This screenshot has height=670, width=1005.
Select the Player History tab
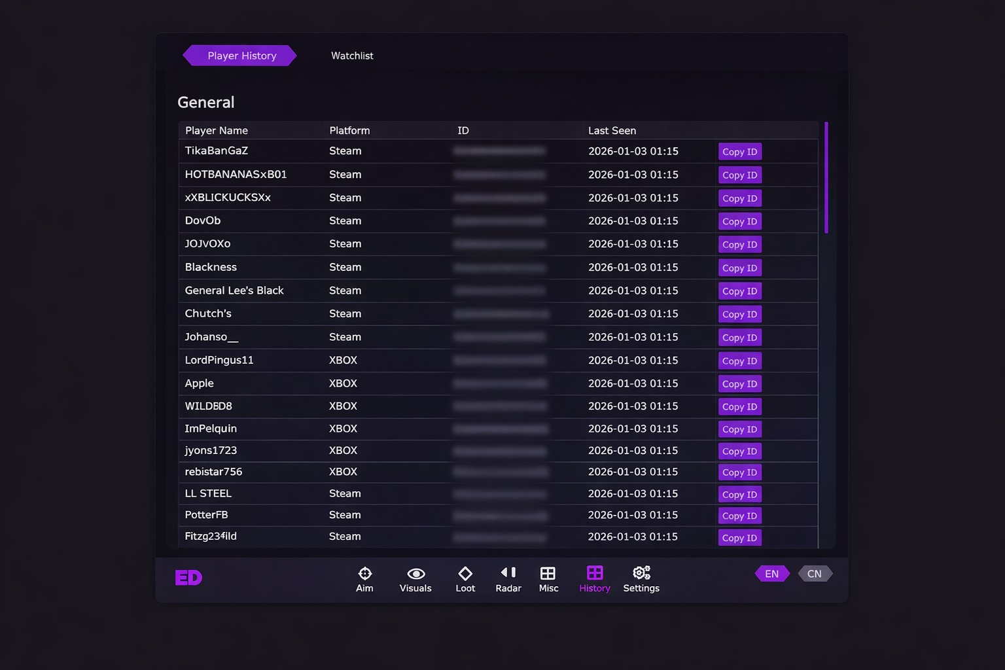pos(241,56)
